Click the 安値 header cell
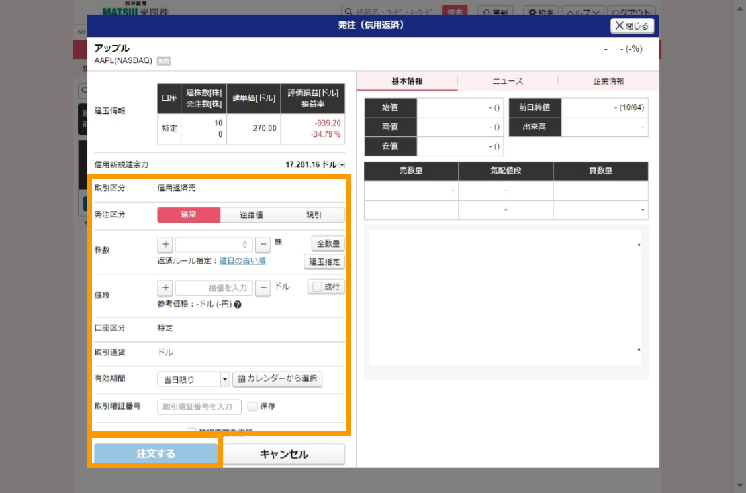 pos(390,146)
